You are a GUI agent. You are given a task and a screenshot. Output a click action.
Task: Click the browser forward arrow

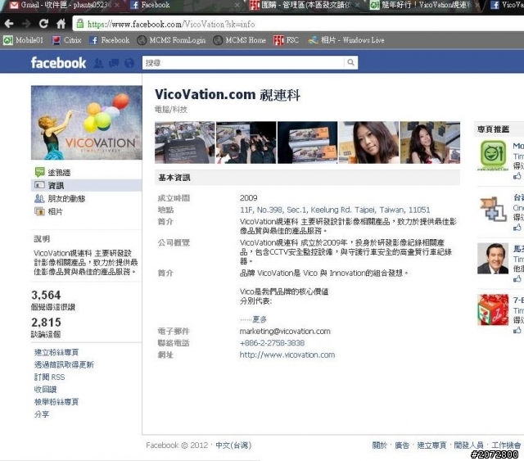(x=26, y=24)
